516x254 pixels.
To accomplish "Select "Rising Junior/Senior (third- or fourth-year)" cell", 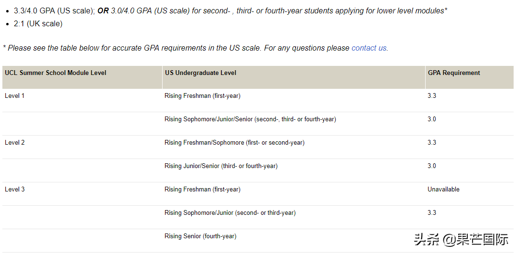I will point(221,166).
